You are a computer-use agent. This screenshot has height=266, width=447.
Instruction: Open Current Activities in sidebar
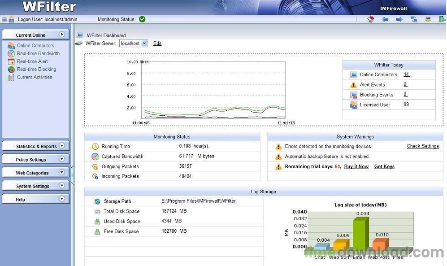coord(35,77)
